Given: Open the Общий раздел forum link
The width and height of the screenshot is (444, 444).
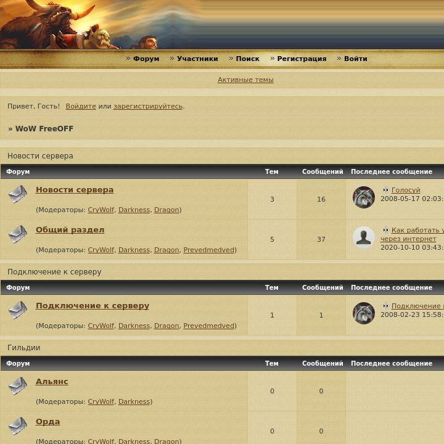Looking at the screenshot, I should [x=70, y=230].
